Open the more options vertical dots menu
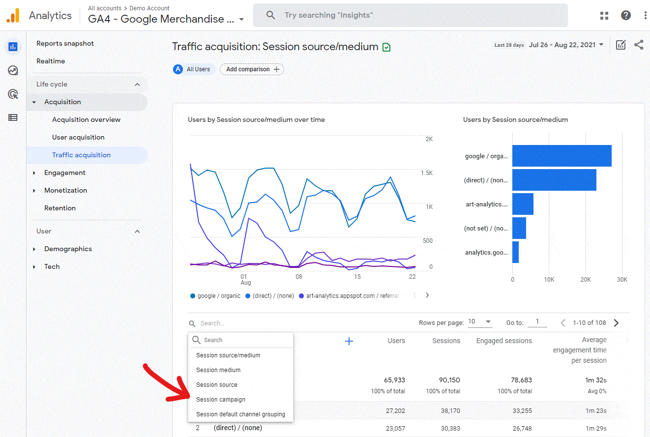This screenshot has width=650, height=437. tap(645, 15)
